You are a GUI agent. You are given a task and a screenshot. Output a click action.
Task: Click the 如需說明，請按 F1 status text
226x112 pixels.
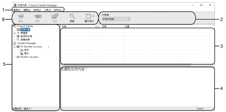(x=22, y=109)
